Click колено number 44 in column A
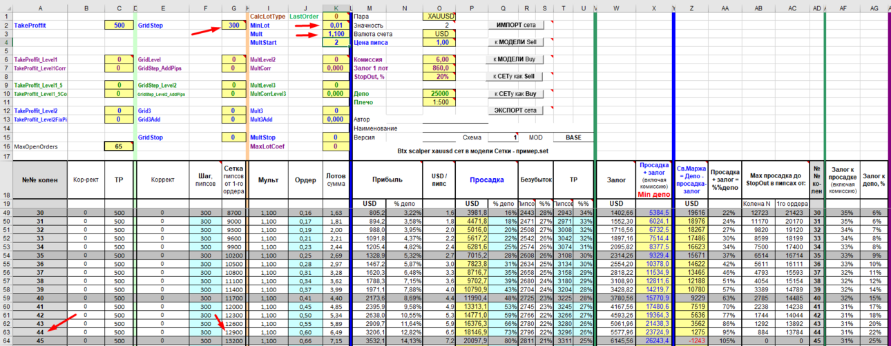Viewport: 891px width, 346px height. [x=41, y=331]
